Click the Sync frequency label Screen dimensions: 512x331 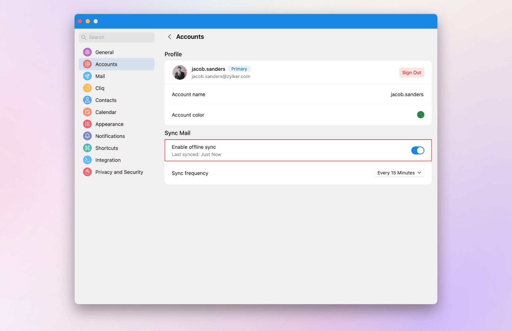coord(190,173)
